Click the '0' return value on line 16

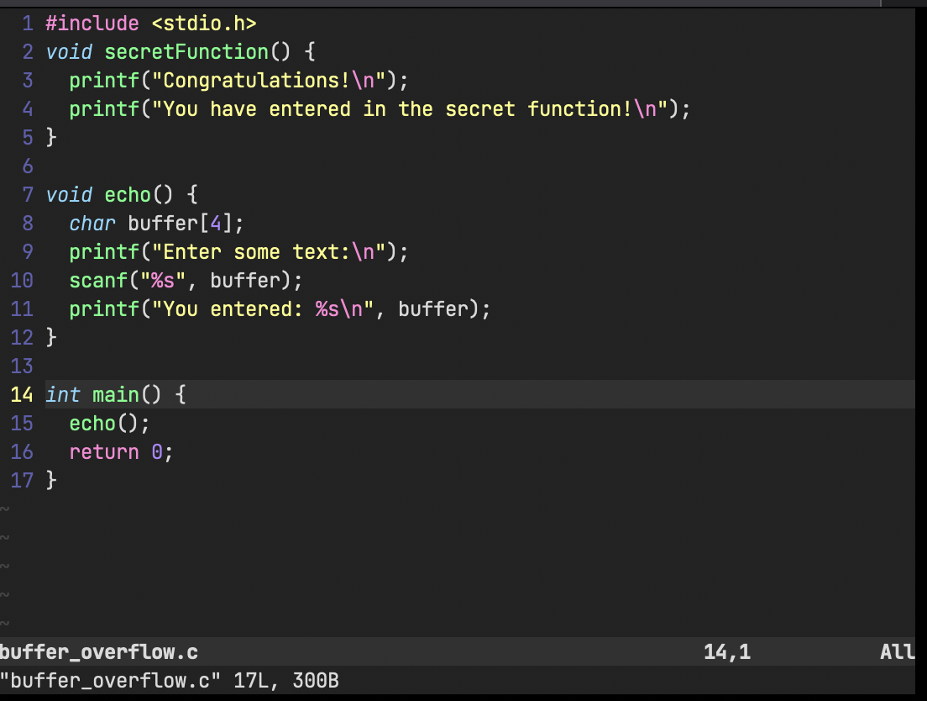(x=157, y=452)
